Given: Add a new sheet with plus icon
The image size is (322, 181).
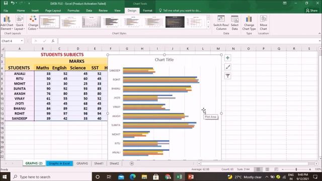Looking at the screenshot, I should coord(132,163).
